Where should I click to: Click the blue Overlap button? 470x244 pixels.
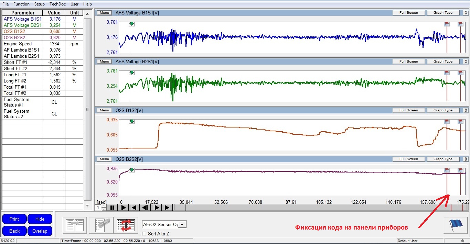[x=40, y=231]
